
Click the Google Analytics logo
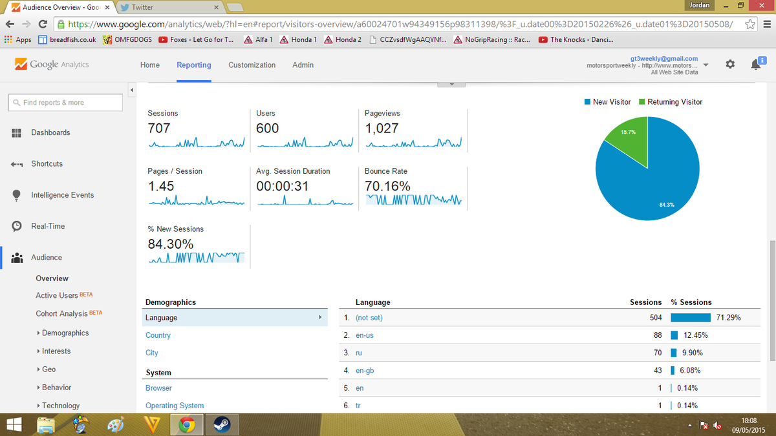click(51, 65)
